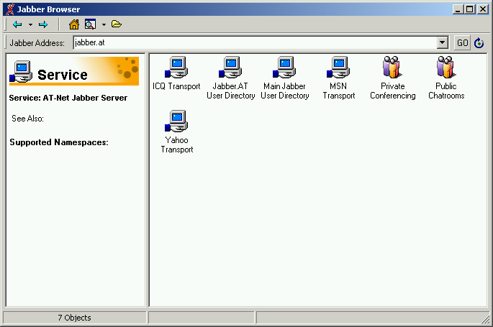Click the GO button
Screen dimensions: 493x327
tap(463, 42)
